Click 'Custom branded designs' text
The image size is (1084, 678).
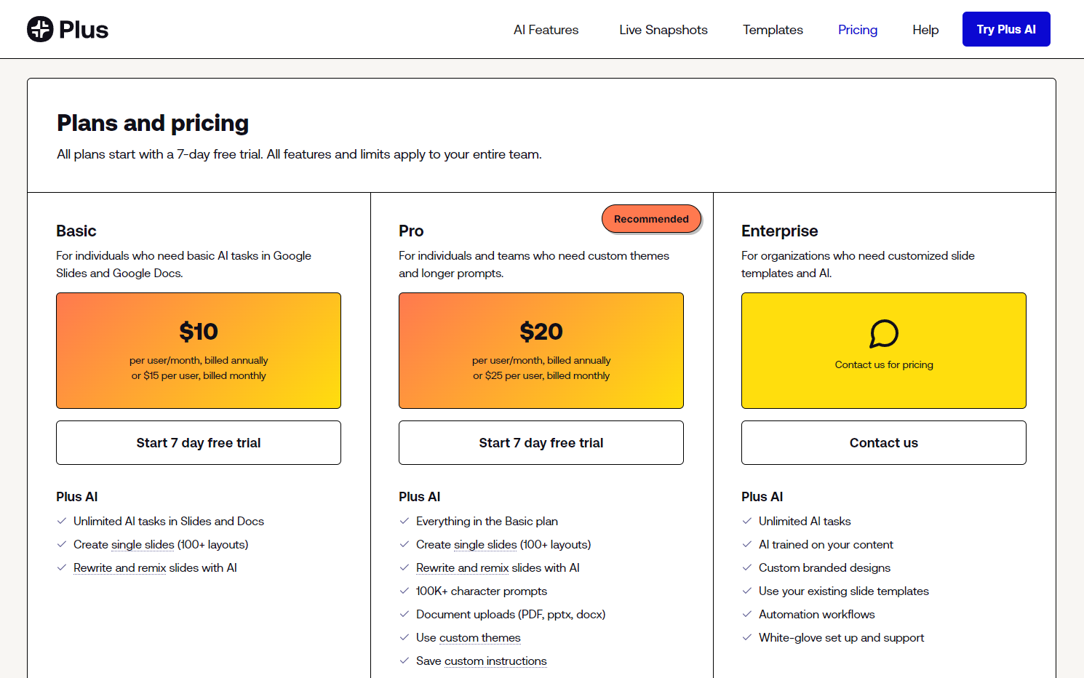(x=824, y=567)
